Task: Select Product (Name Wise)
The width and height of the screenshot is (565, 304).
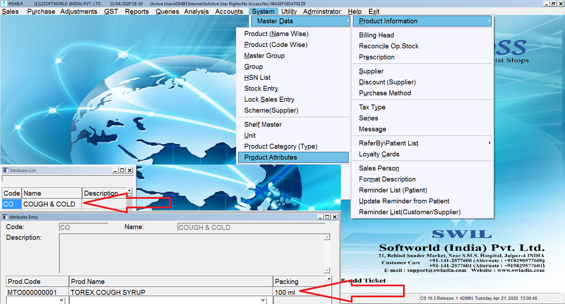Action: click(x=276, y=34)
